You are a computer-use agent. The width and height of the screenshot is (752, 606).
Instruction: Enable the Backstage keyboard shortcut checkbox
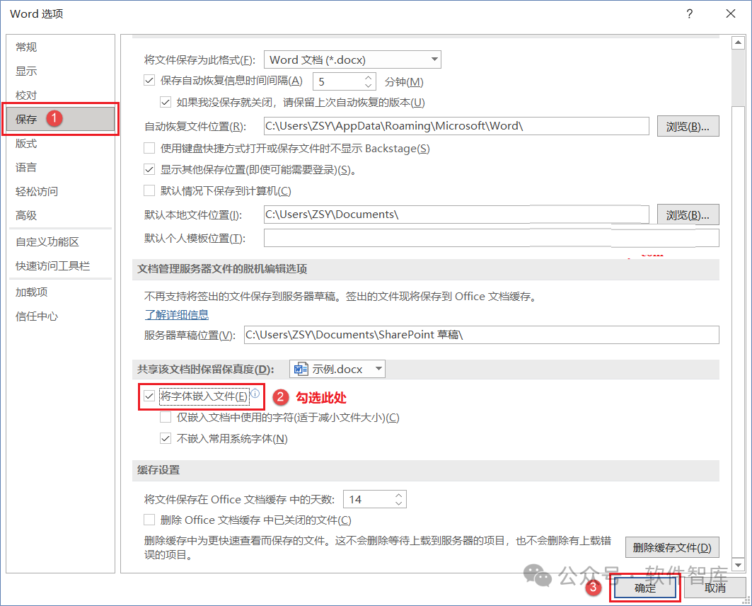click(149, 148)
